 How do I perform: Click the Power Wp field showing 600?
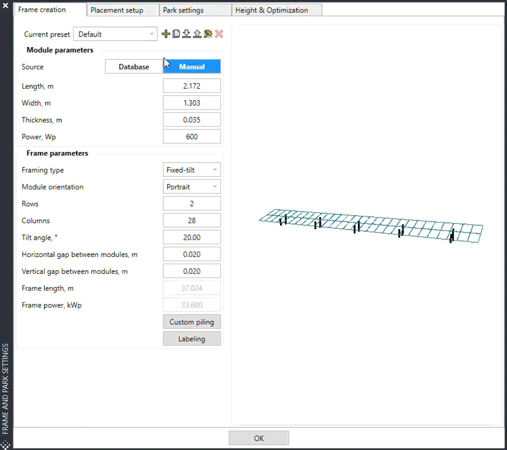coord(192,137)
